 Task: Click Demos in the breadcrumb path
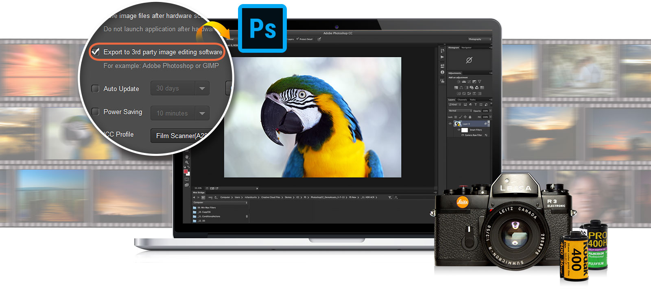[x=288, y=197]
